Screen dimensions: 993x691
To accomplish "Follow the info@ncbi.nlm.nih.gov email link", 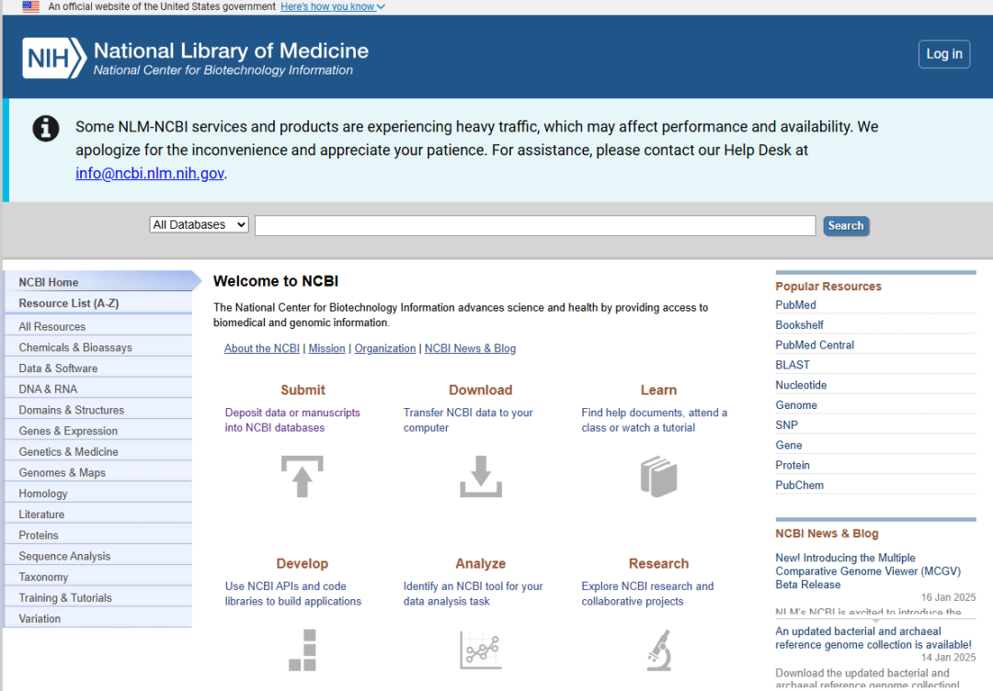I will tap(150, 173).
